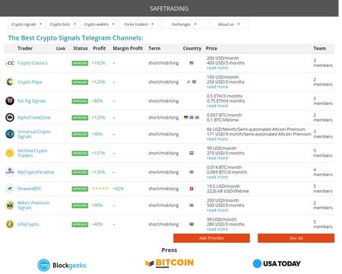Click the Trader column header

pyautogui.click(x=25, y=48)
